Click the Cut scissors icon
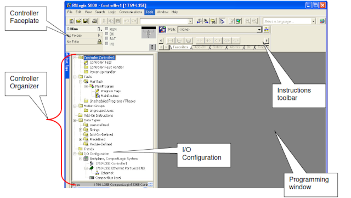 click(104, 21)
